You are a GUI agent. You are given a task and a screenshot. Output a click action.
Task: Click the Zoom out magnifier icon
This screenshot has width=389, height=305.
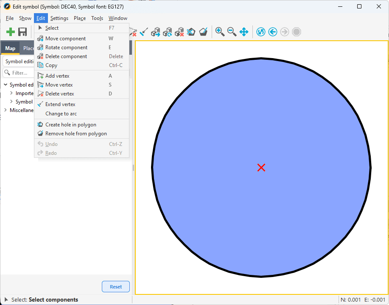coord(232,32)
